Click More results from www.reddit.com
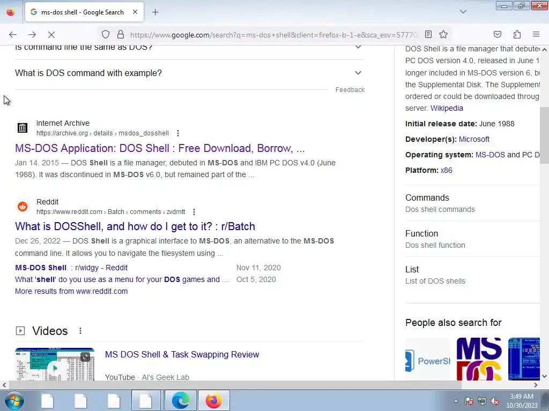 click(x=71, y=291)
